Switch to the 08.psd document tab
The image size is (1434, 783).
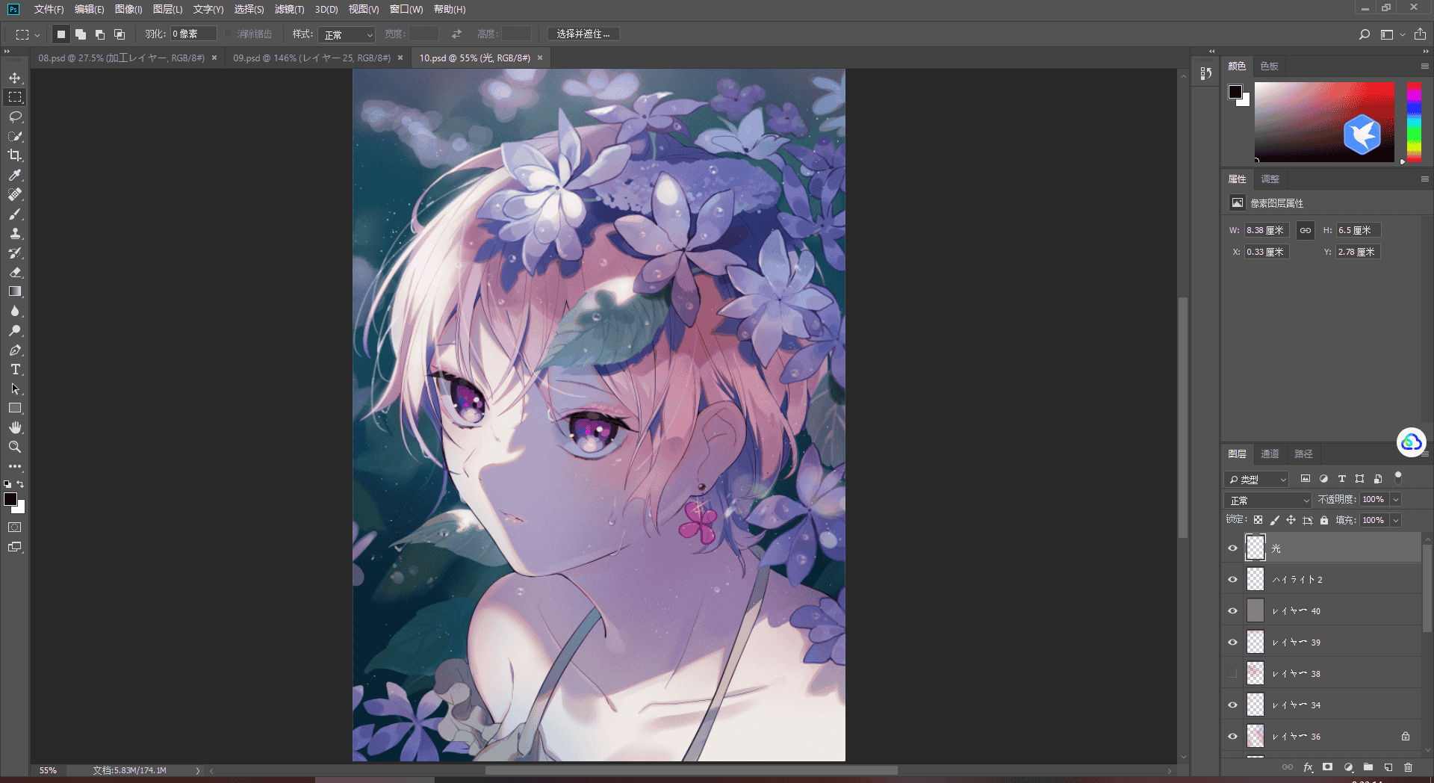pos(121,58)
